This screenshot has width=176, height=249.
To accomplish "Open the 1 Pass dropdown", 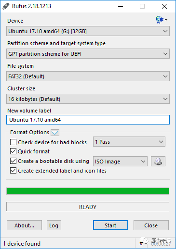I will pos(129,142).
